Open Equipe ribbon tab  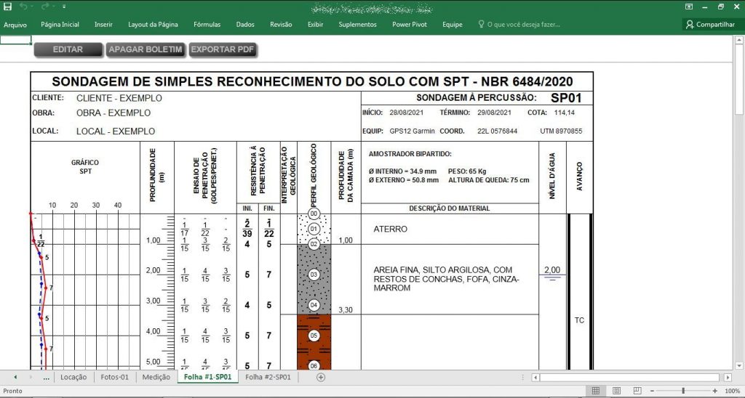pos(453,25)
